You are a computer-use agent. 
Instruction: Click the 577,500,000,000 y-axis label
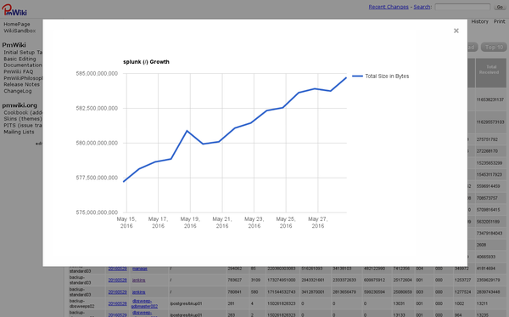coord(97,178)
